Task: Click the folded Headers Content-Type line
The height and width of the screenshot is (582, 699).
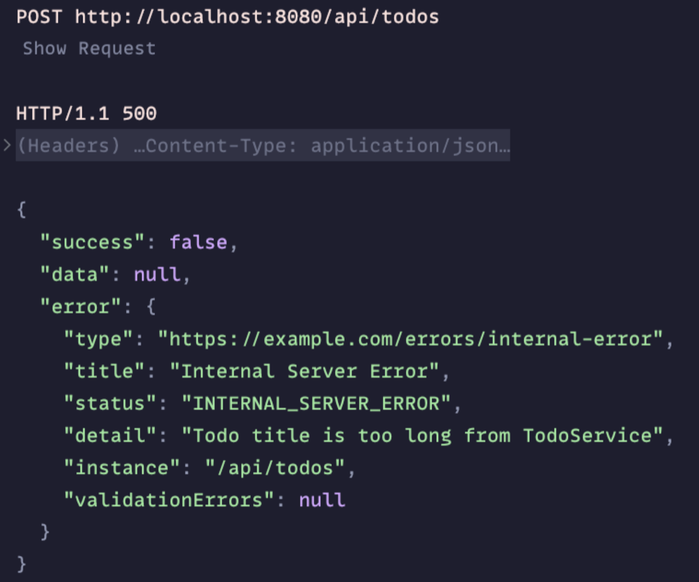Action: coord(263,145)
